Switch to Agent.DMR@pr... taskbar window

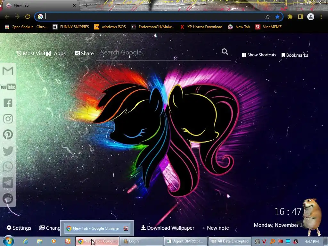(185, 241)
